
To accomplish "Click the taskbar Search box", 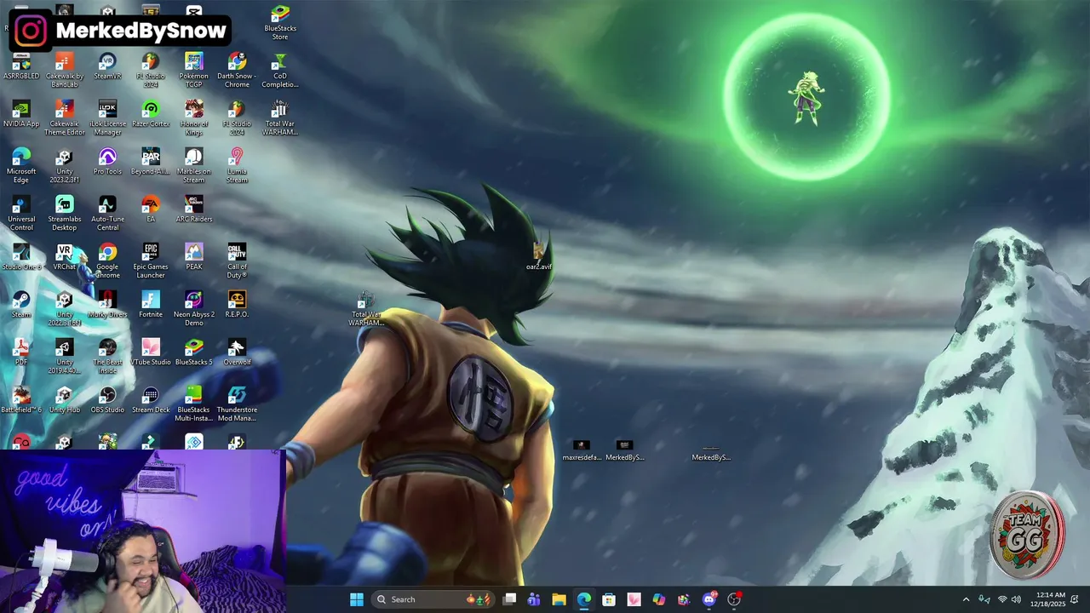I will click(x=433, y=599).
